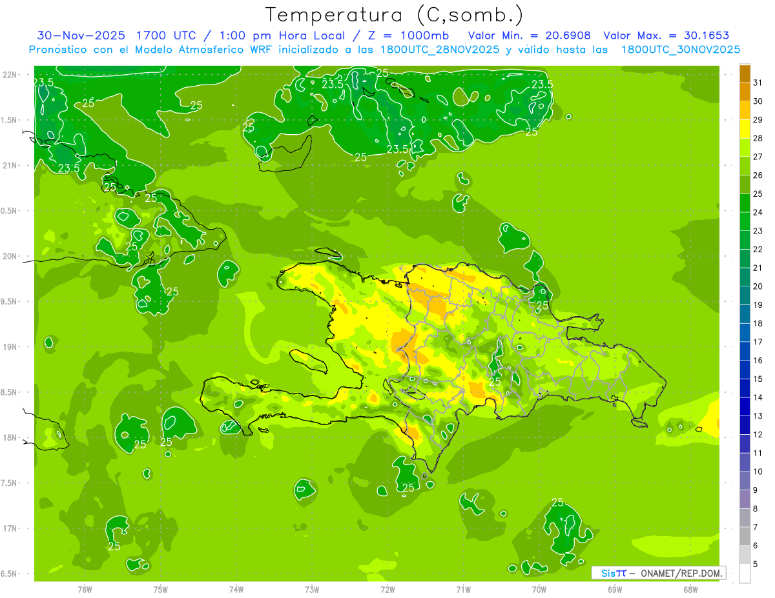Click the '10' label on the color scale
Screen dimensions: 775x598
coord(758,472)
